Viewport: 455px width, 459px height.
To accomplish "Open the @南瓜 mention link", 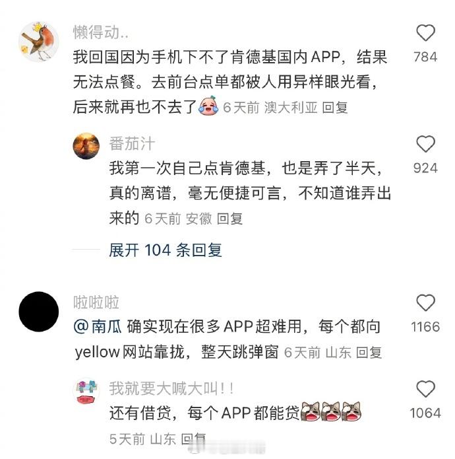I will coord(98,327).
